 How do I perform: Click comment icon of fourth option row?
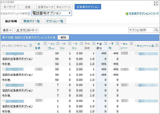[4, 101]
